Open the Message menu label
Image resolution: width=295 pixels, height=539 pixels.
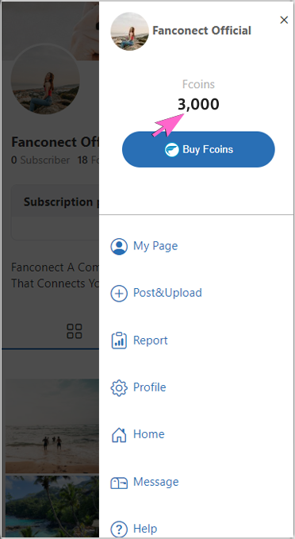tap(155, 482)
